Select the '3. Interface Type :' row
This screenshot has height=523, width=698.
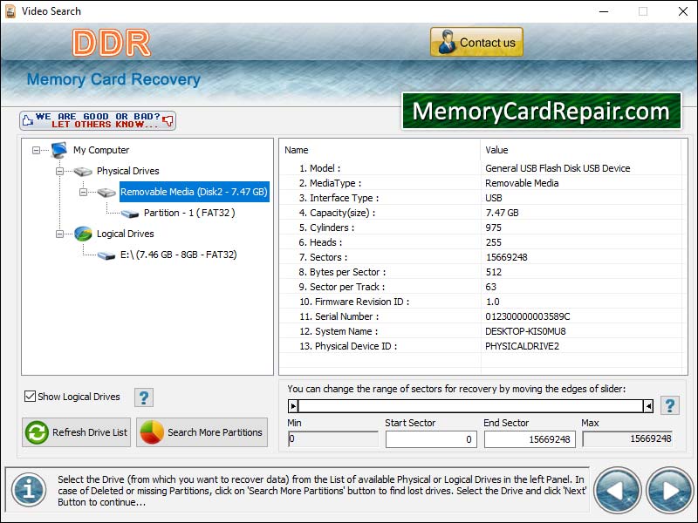click(481, 198)
